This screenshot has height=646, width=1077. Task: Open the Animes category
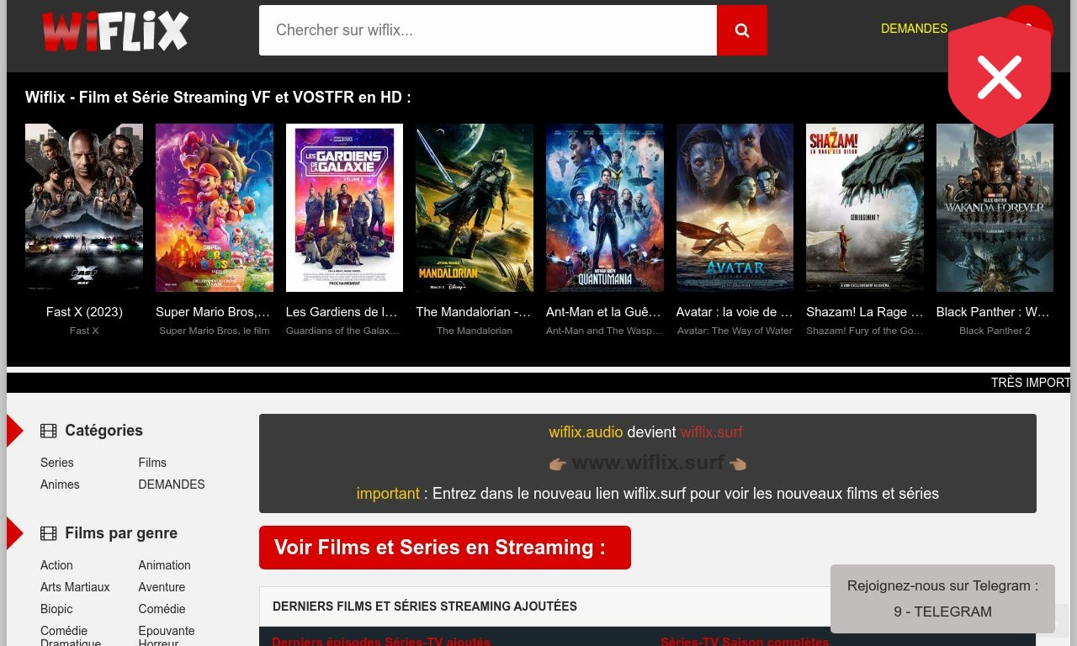pos(60,484)
